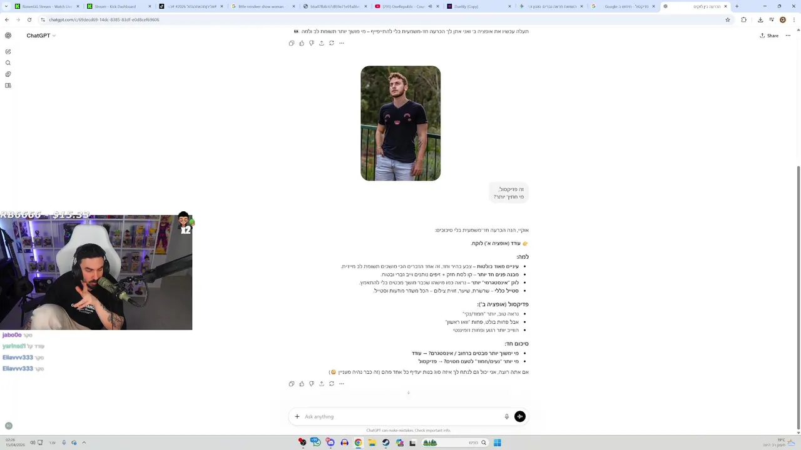Switch to Kick Dashboard tab

pyautogui.click(x=119, y=6)
